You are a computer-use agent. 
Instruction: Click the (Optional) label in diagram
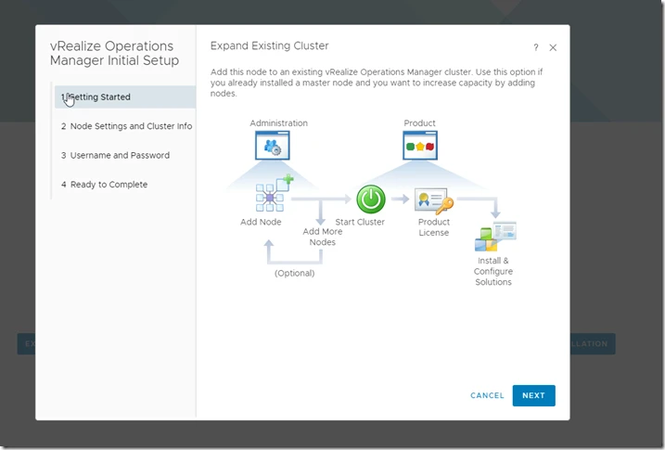pos(294,273)
